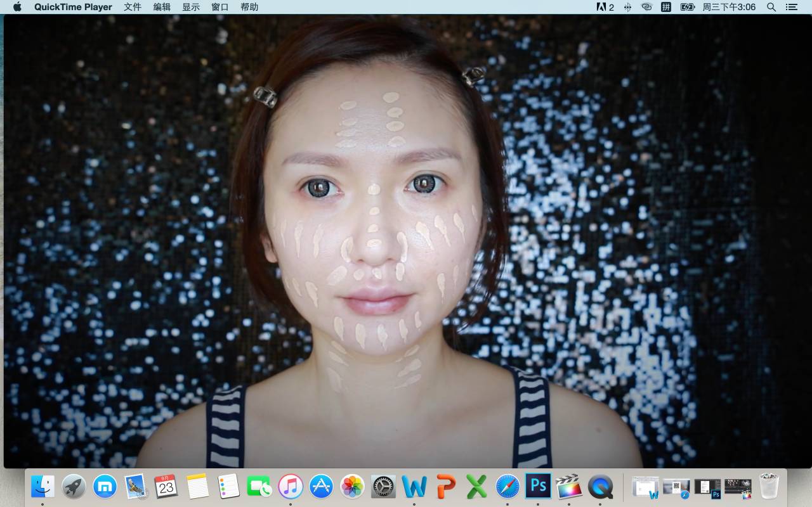812x507 pixels.
Task: Open the 编辑 menu
Action: coord(162,7)
